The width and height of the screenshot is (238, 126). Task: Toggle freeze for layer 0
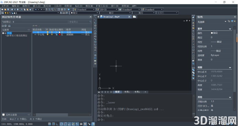point(52,32)
